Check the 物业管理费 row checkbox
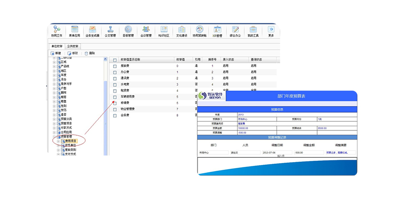The width and height of the screenshot is (404, 199). pyautogui.click(x=115, y=109)
